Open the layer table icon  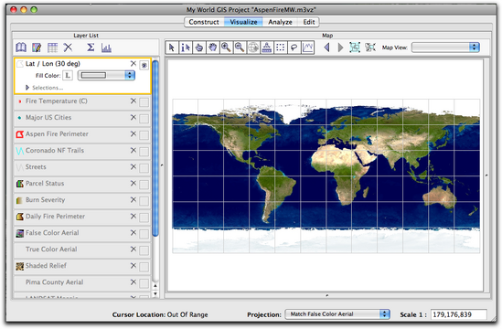pos(52,48)
